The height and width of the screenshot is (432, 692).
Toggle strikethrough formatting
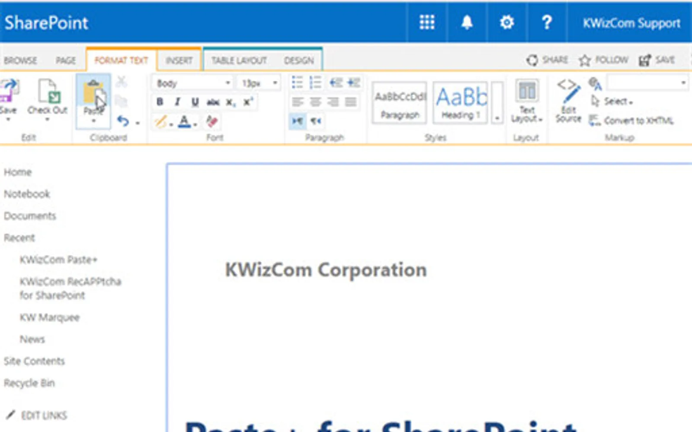pos(213,102)
